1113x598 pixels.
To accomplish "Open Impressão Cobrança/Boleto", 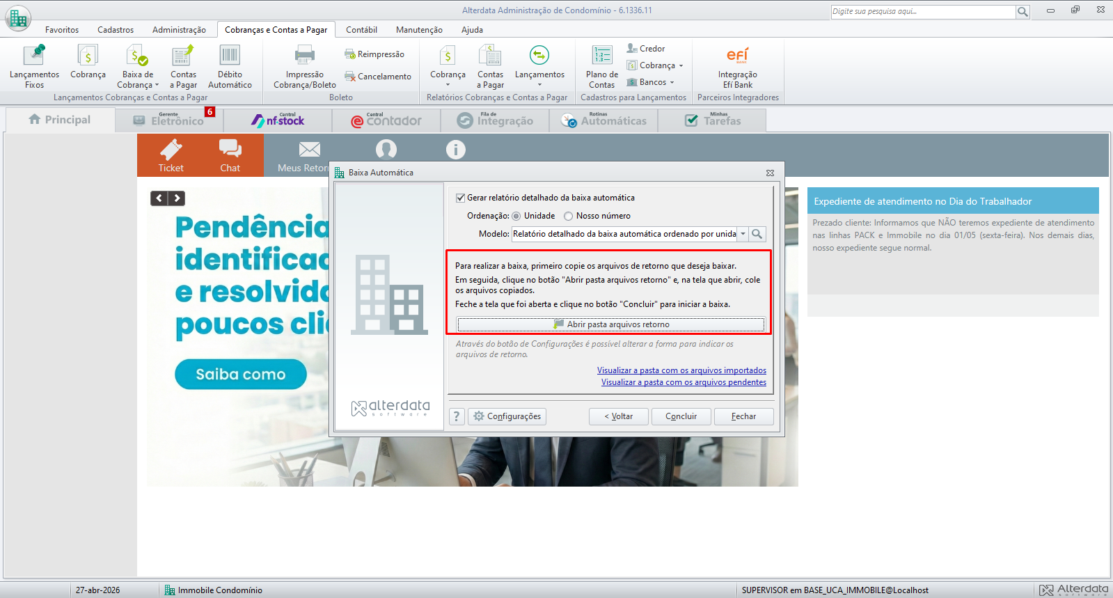I will click(305, 67).
